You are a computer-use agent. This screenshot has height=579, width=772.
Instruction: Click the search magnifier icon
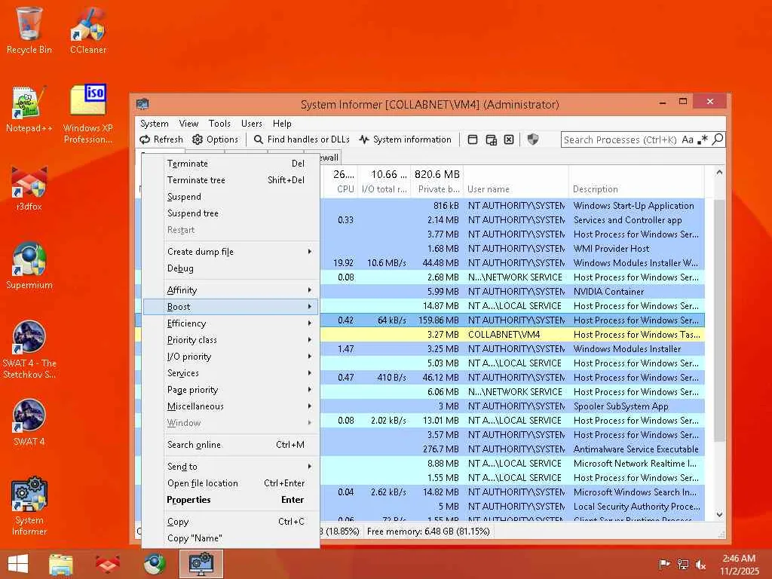[718, 139]
